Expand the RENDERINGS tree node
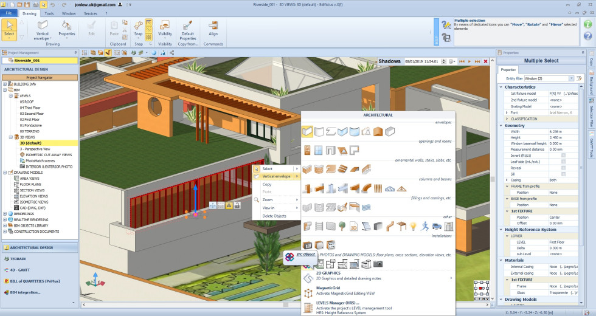This screenshot has height=316, width=596. coord(5,214)
